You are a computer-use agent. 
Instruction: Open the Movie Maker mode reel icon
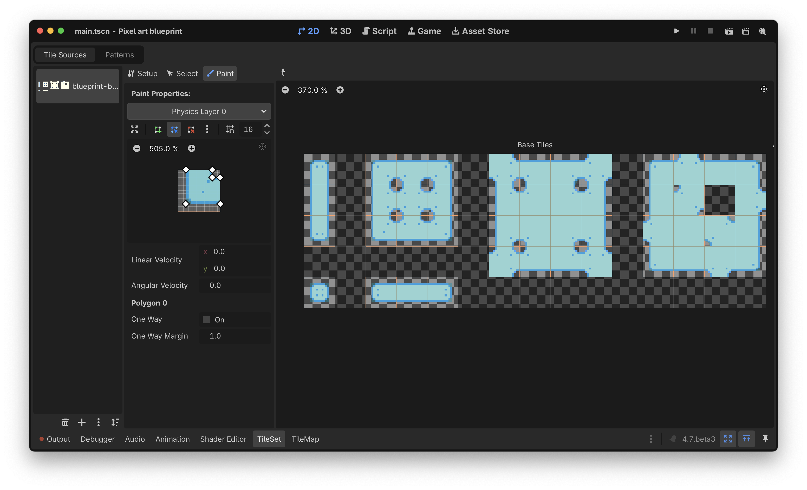coord(763,31)
